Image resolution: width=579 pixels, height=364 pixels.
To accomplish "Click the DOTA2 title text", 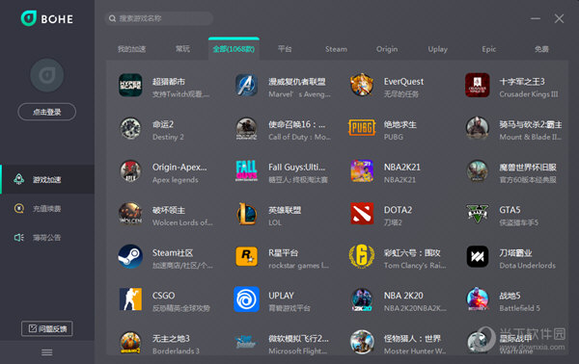I will click(x=398, y=210).
